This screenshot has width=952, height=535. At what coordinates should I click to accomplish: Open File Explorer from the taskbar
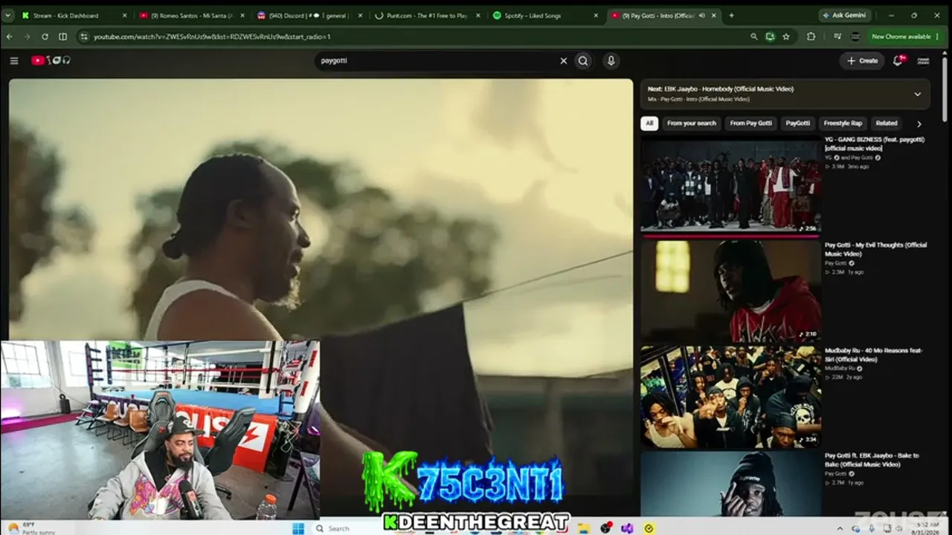click(x=585, y=528)
